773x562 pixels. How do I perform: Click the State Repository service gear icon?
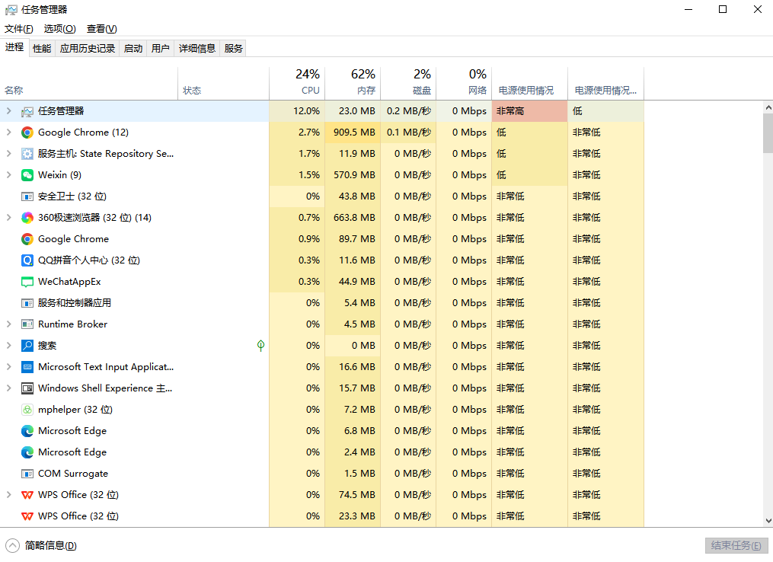pos(27,154)
